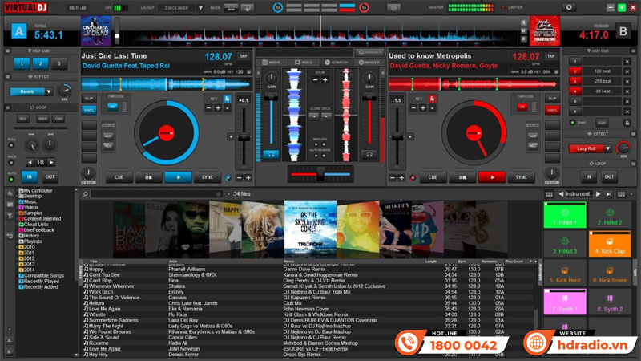Click deck B CUE button
This screenshot has height=361, width=641.
point(433,177)
